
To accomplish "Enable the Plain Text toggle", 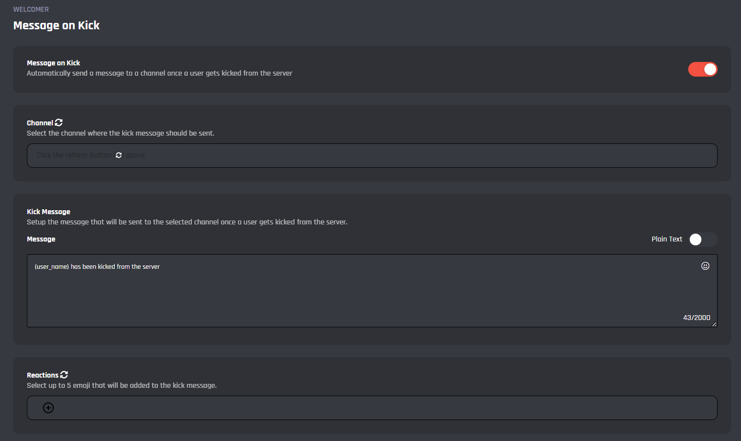I will tap(702, 240).
